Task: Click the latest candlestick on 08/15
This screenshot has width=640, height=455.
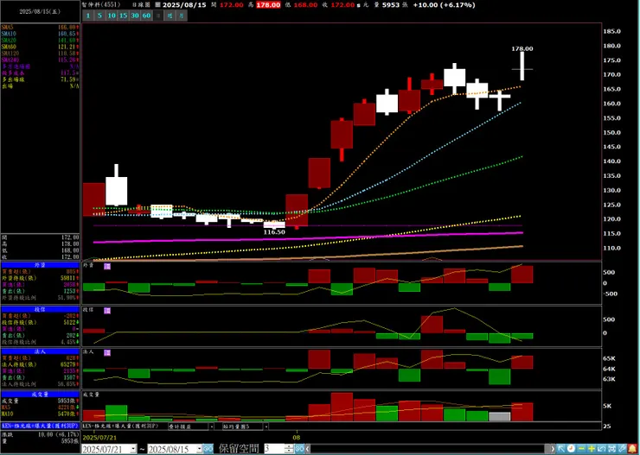Action: point(522,66)
